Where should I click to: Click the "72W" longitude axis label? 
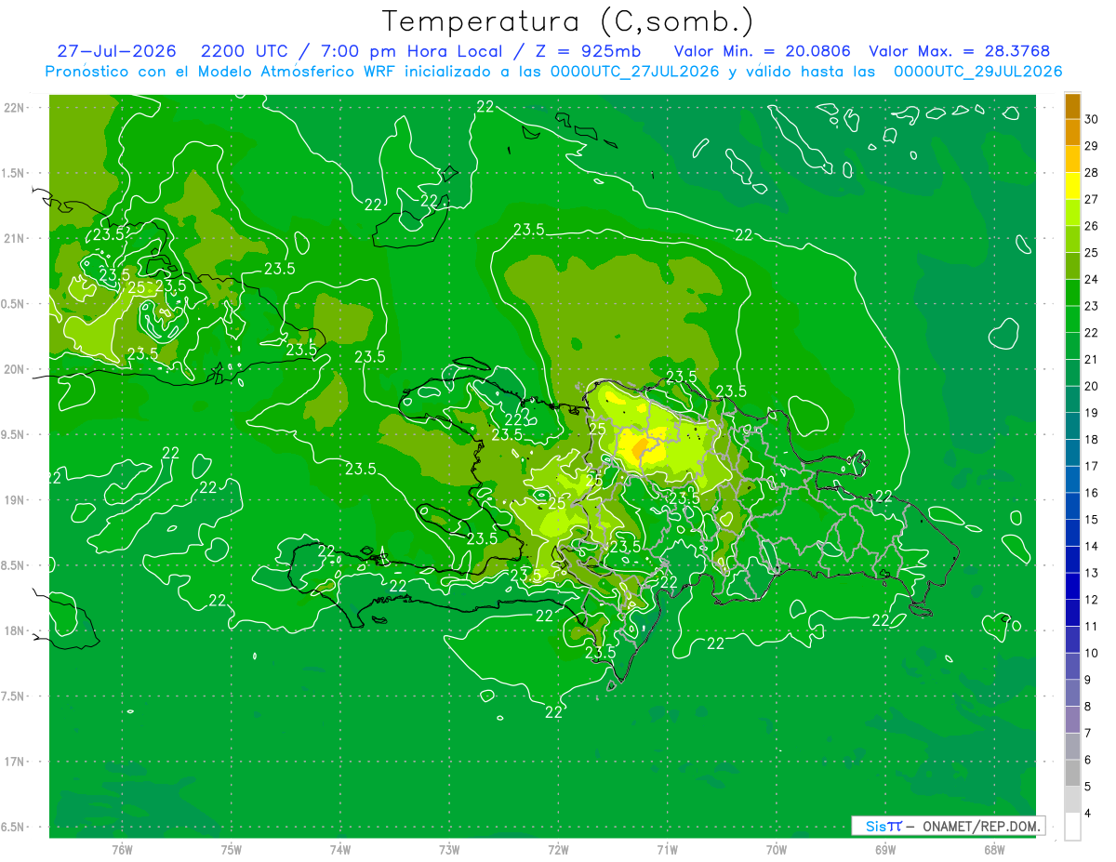pos(558,849)
